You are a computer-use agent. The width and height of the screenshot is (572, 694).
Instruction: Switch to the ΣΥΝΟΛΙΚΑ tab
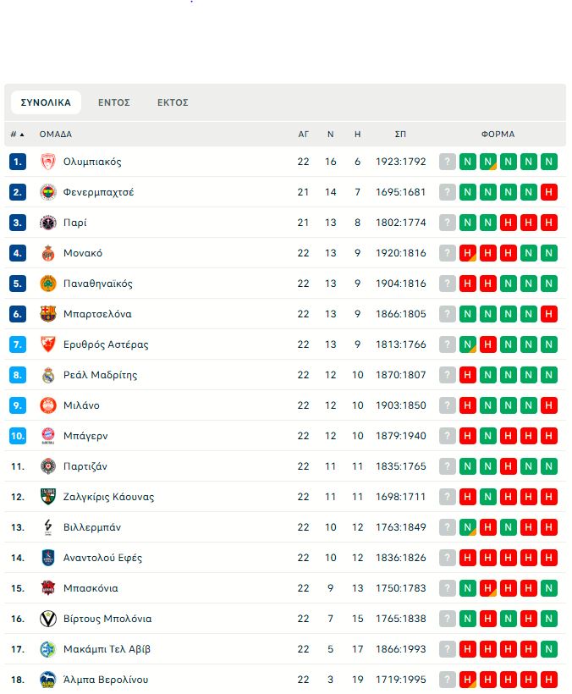(46, 102)
